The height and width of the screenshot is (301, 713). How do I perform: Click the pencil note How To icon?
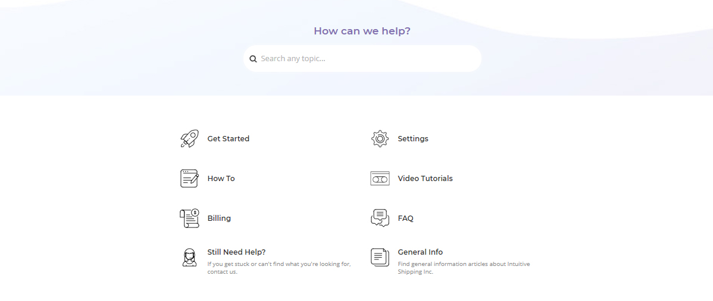[x=189, y=179]
